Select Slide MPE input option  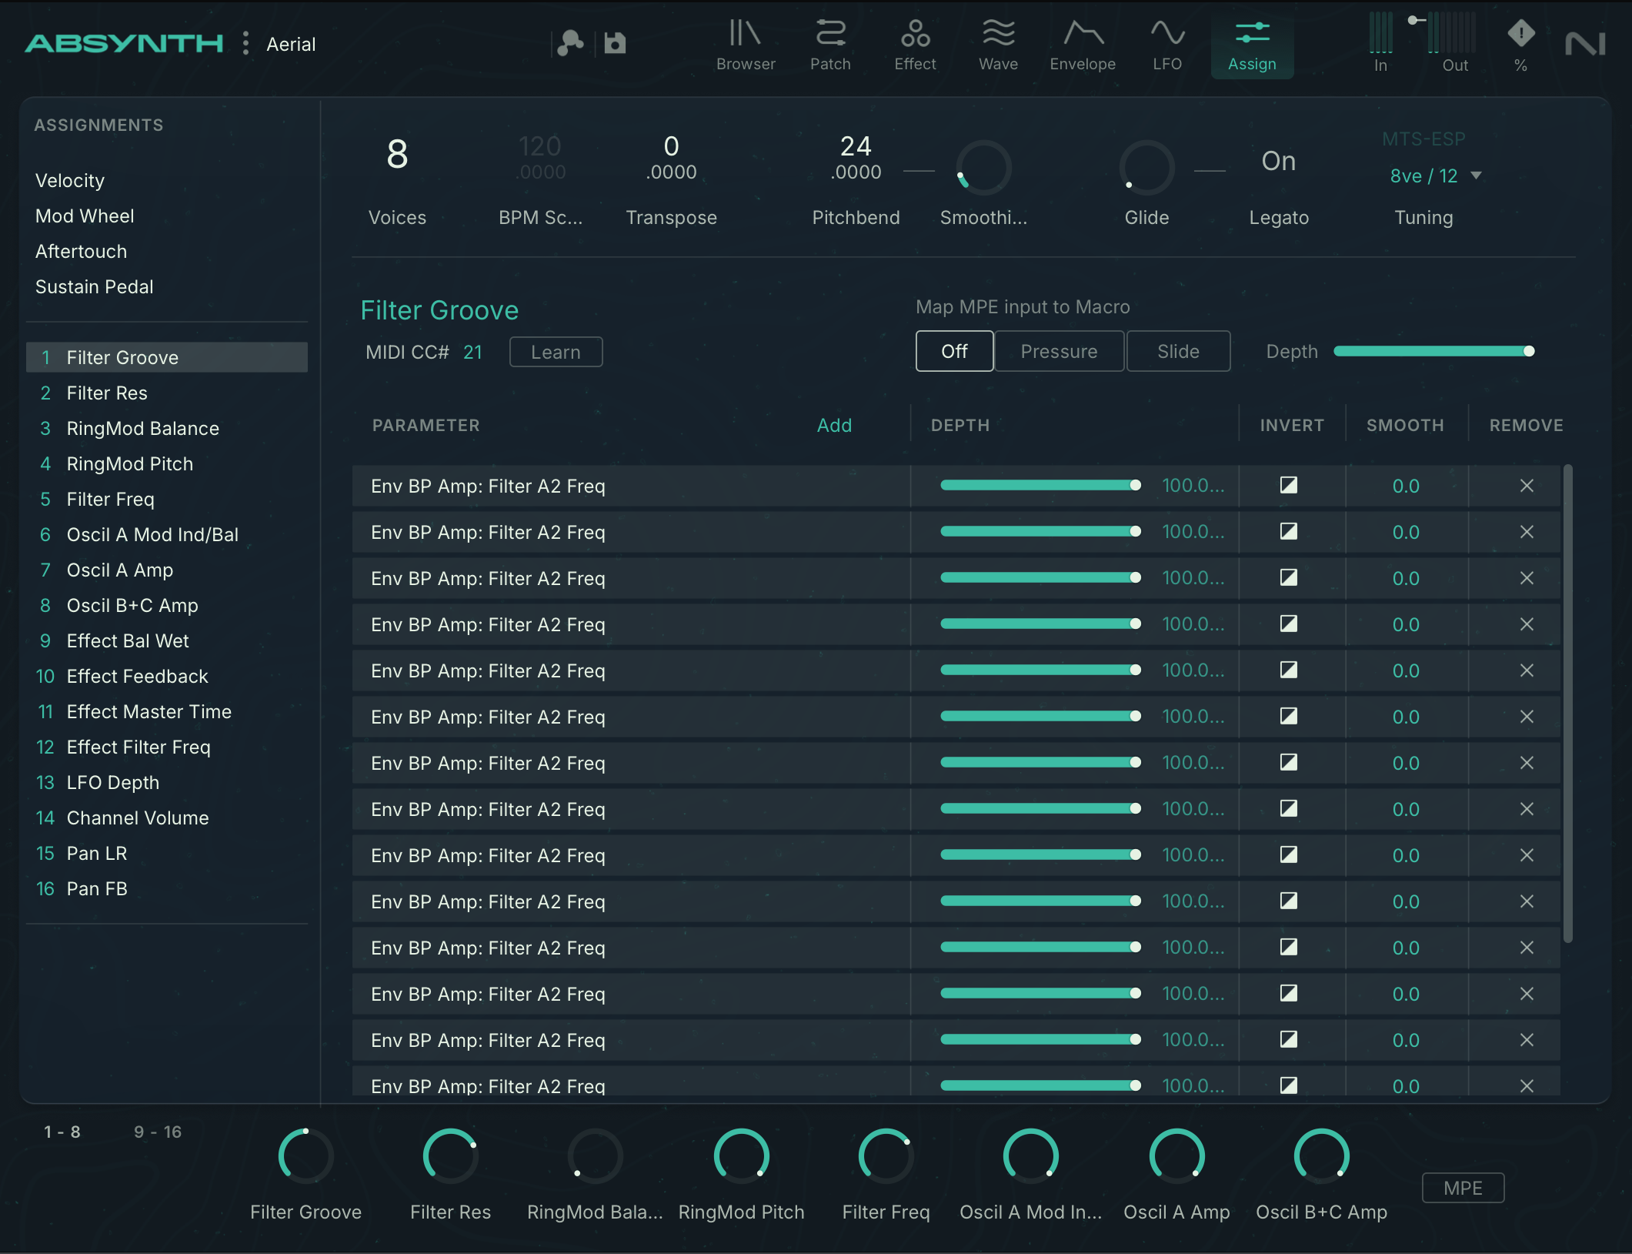(x=1177, y=352)
